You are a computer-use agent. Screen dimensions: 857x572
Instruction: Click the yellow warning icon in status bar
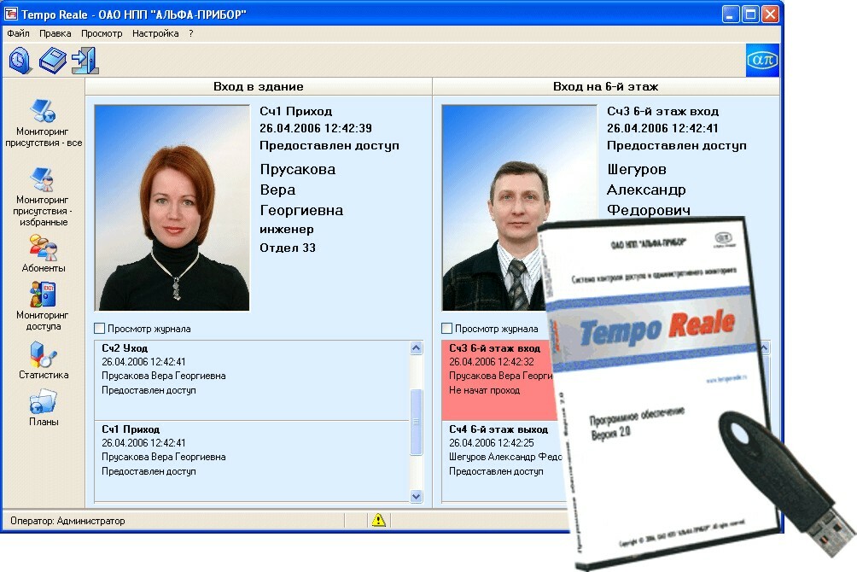[x=378, y=520]
